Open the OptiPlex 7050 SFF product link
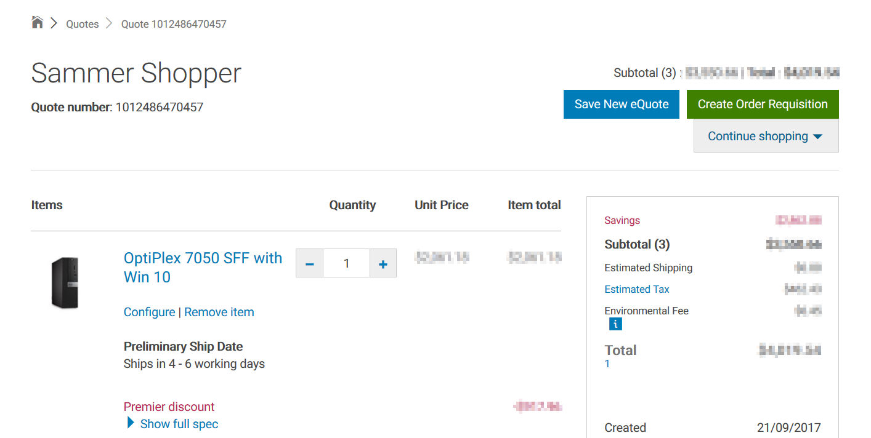The width and height of the screenshot is (871, 438). coord(203,267)
